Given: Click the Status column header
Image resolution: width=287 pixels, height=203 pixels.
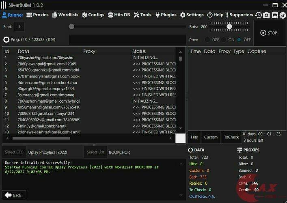Looking at the screenshot, I should (139, 51).
